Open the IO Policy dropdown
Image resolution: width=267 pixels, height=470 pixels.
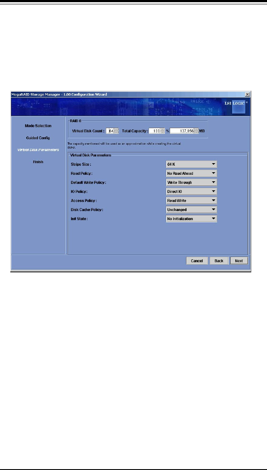point(191,191)
